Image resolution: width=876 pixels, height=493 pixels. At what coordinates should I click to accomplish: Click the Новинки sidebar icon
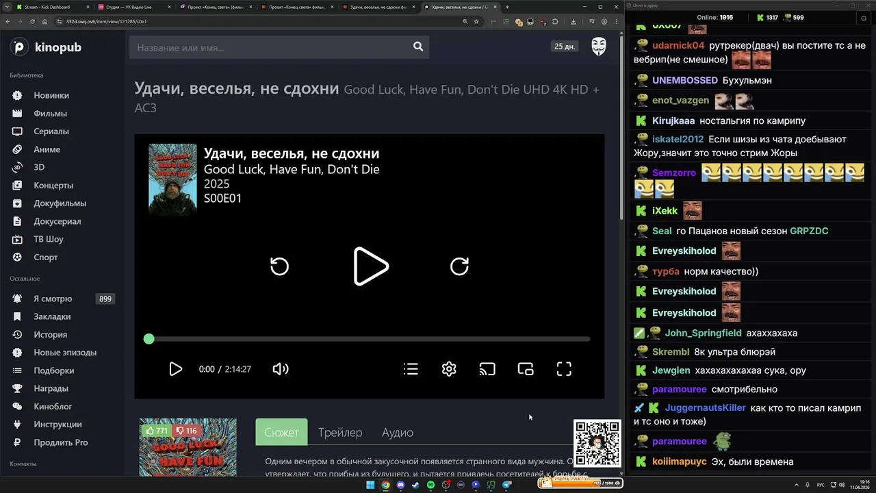[x=18, y=95]
